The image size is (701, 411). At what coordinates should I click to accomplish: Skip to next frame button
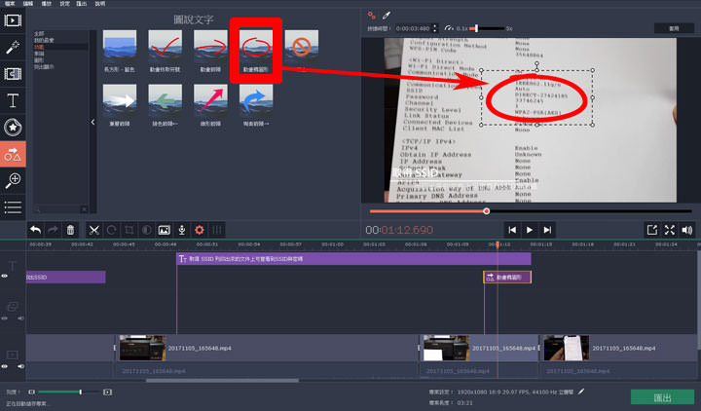point(547,230)
